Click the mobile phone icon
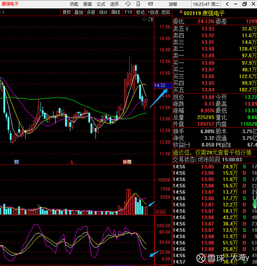 point(138,4)
